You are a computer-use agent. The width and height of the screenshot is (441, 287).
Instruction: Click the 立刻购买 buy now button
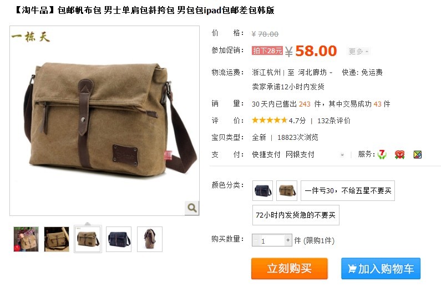[290, 269]
